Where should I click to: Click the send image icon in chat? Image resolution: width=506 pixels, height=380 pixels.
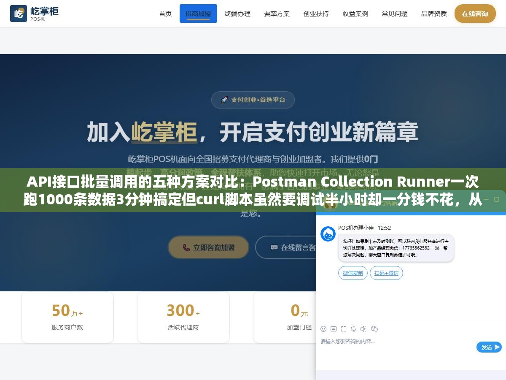pos(334,329)
